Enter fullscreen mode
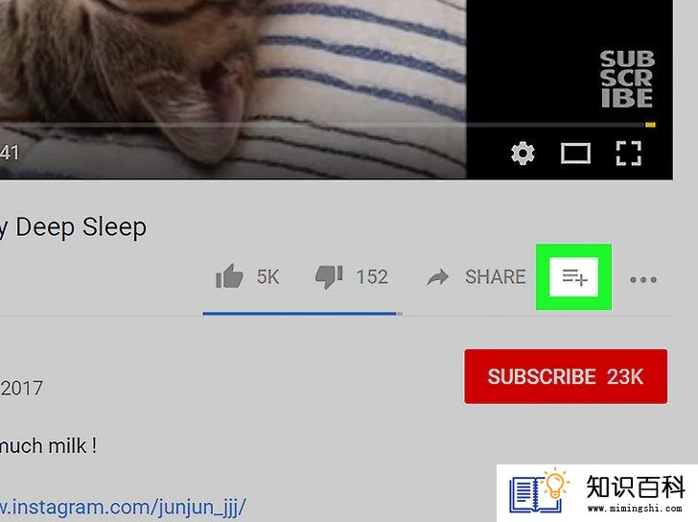Viewport: 698px width, 522px height. coord(629,154)
